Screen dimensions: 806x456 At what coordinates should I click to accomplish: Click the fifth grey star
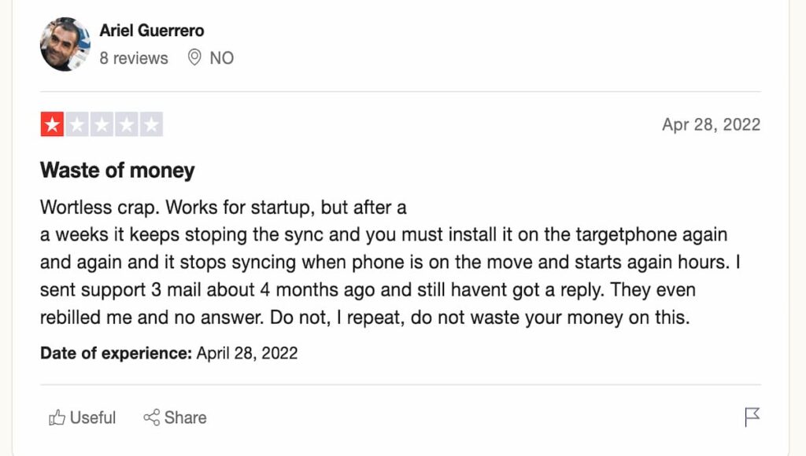[x=151, y=124]
